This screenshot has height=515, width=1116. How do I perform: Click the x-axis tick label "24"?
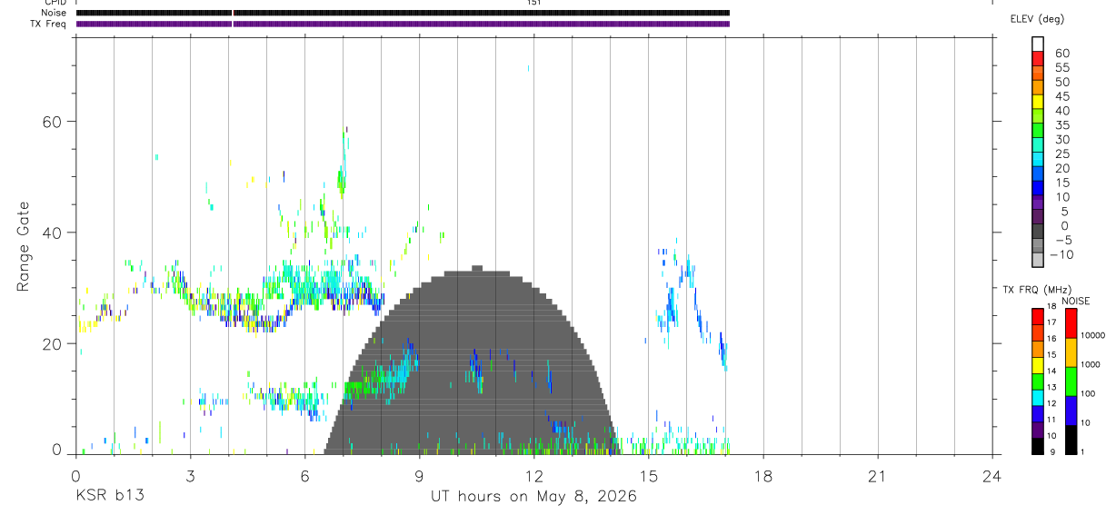tap(991, 475)
